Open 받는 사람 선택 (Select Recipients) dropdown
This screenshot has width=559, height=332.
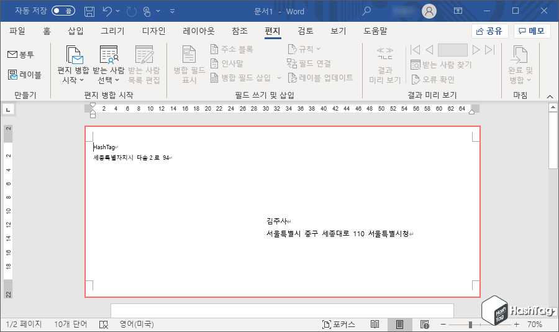coord(108,64)
